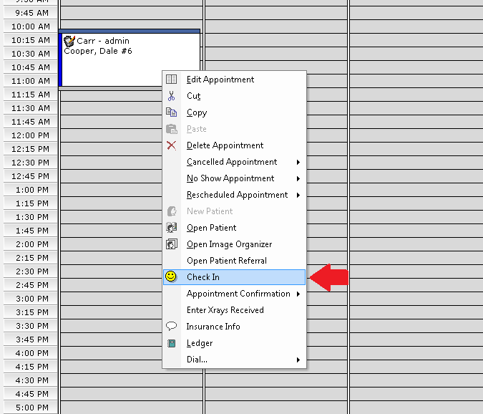The height and width of the screenshot is (414, 483).
Task: Click the Open Patient icon
Action: tap(172, 228)
